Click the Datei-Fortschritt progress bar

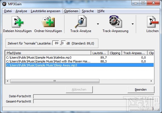point(94,96)
